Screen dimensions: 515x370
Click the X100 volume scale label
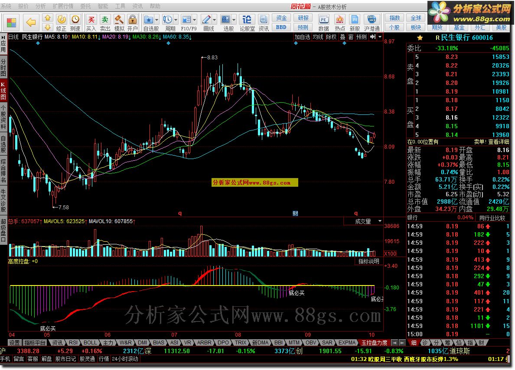(390, 253)
